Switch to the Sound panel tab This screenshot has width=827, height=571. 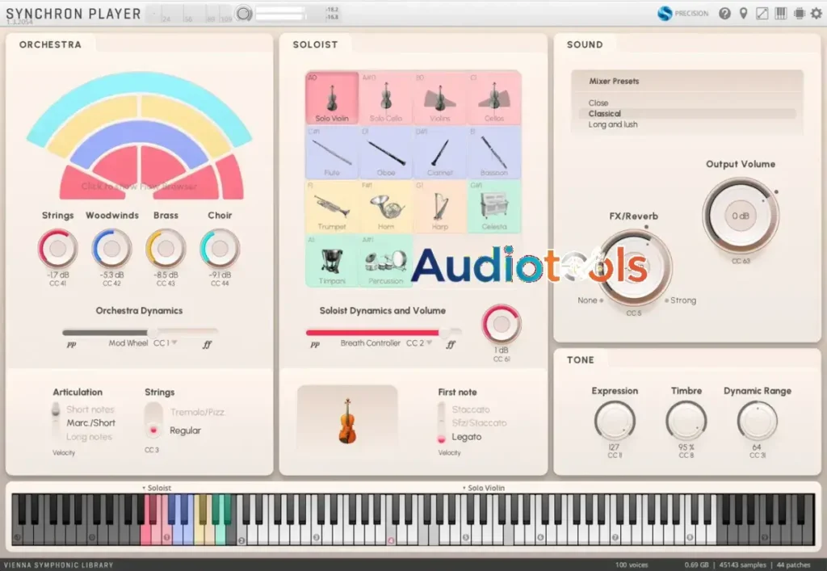pos(585,44)
